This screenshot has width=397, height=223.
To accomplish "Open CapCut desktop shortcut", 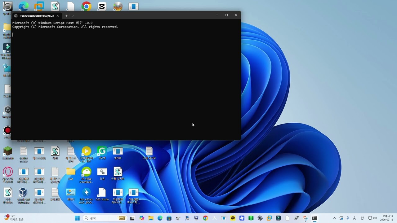I will (102, 6).
